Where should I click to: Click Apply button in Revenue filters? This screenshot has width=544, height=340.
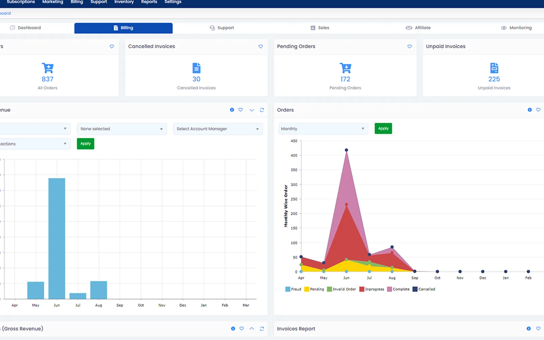[x=86, y=144]
